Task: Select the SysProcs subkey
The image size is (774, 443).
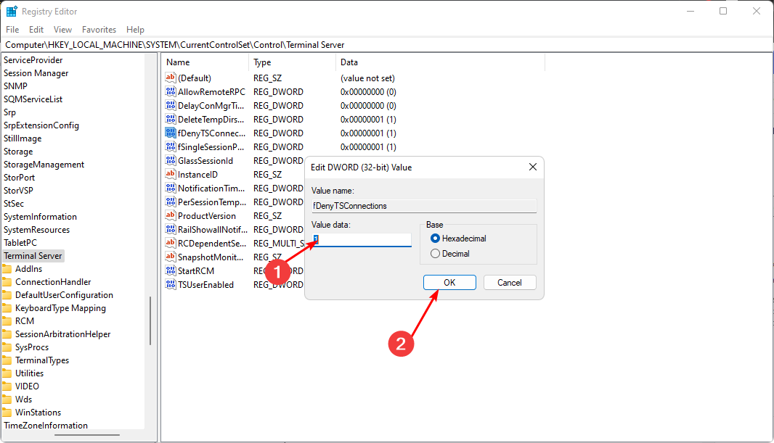Action: [x=32, y=347]
